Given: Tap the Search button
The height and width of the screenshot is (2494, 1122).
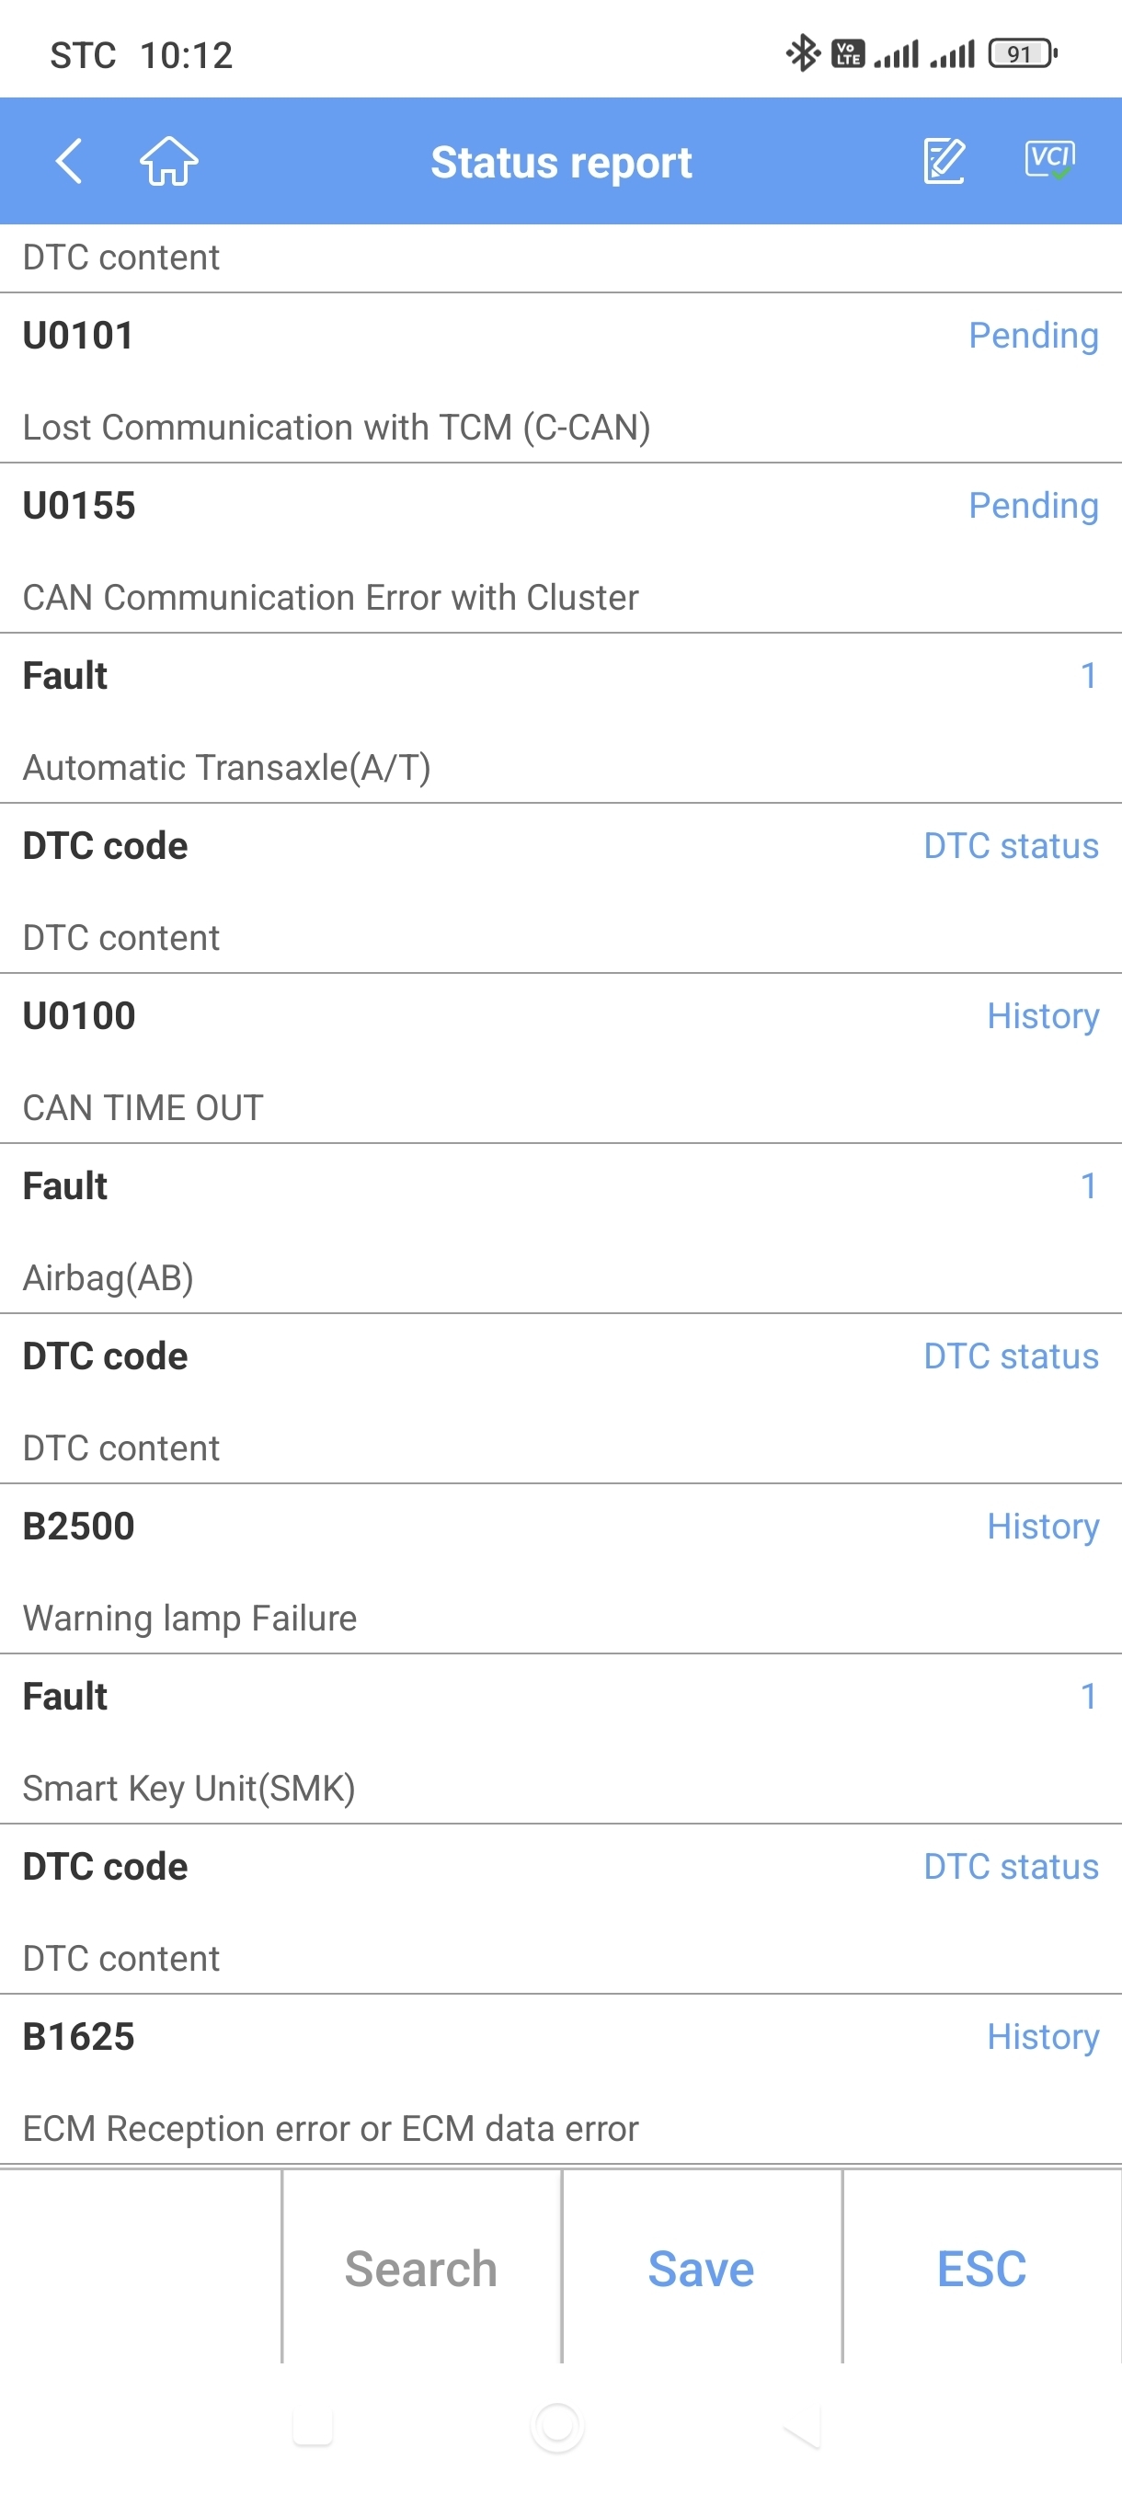Looking at the screenshot, I should click(421, 2268).
